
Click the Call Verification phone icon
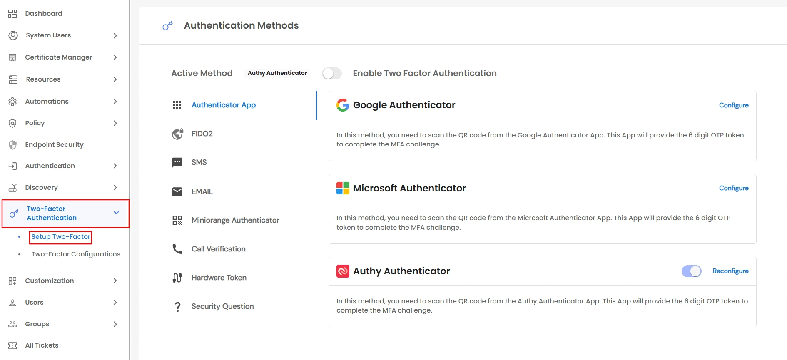point(177,249)
